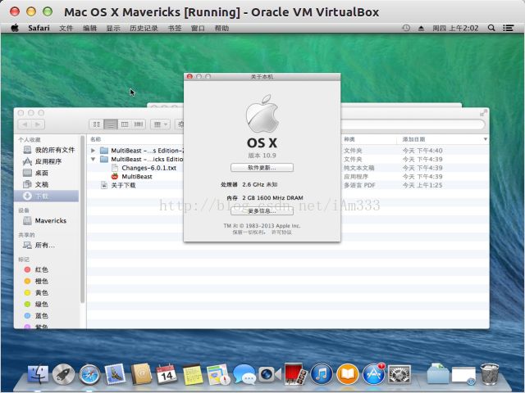Open Safari compass icon in Dock

(89, 375)
